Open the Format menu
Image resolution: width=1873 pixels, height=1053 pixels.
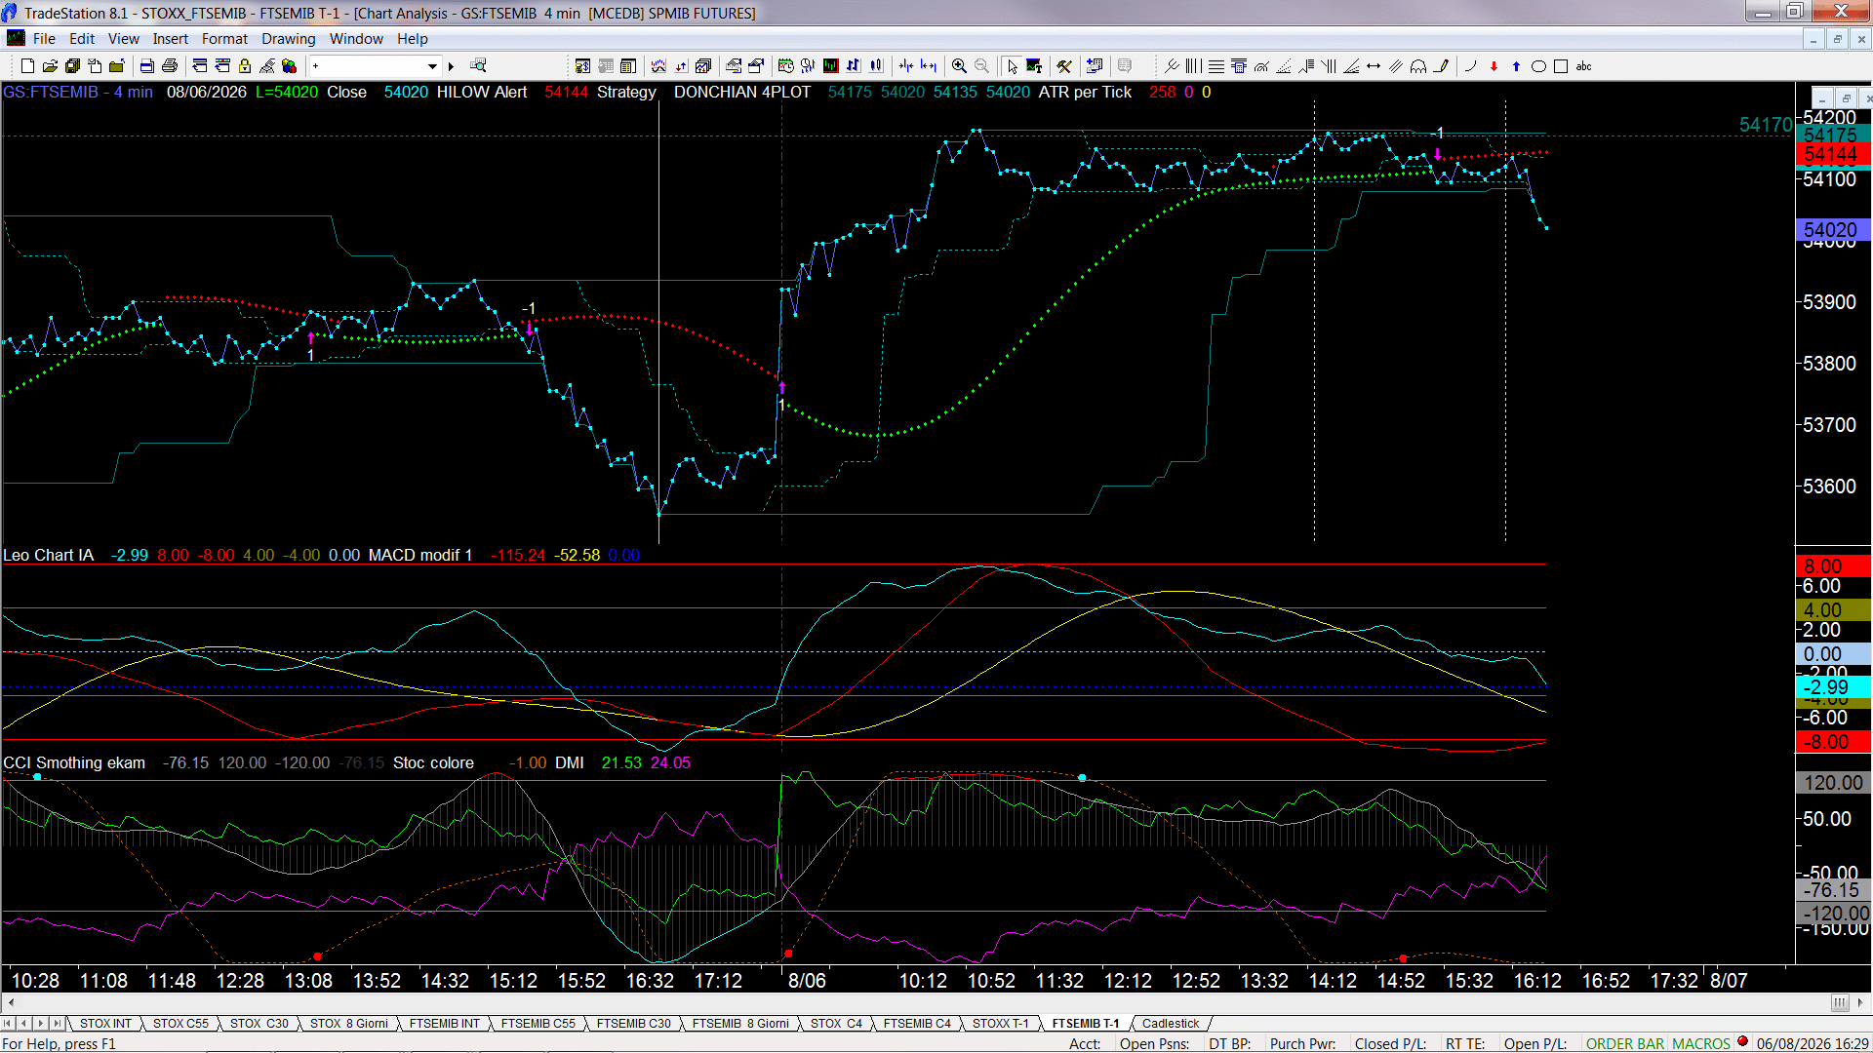[224, 39]
